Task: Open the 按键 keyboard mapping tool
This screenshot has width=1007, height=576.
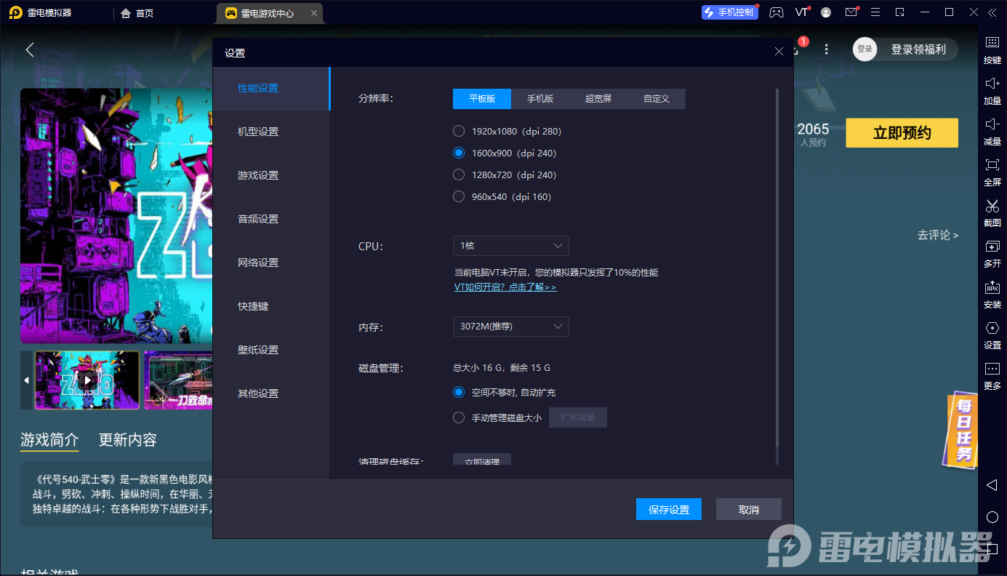Action: coord(992,49)
